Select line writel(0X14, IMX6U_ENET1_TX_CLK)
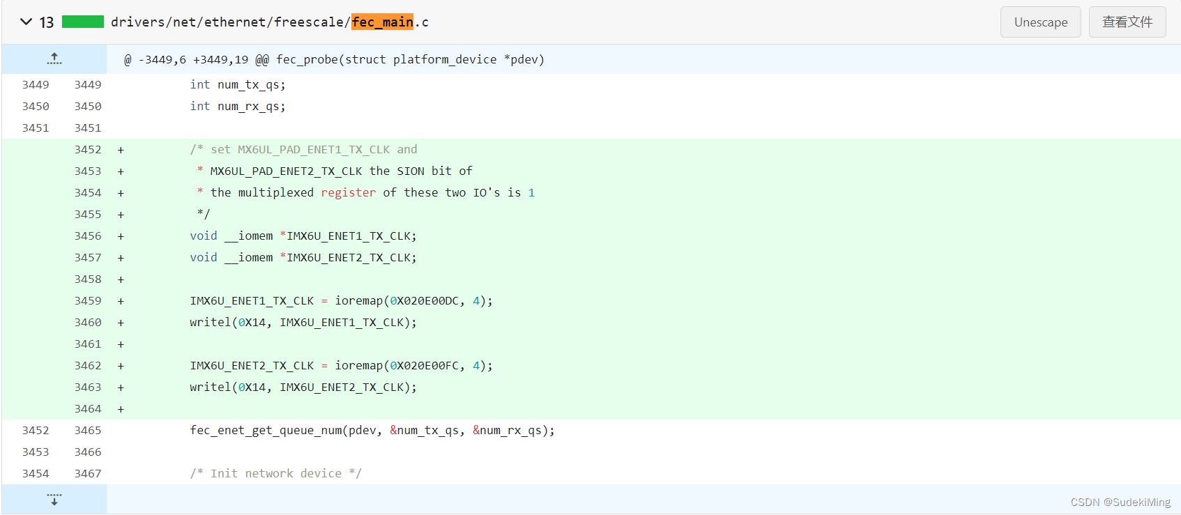The height and width of the screenshot is (515, 1181). tap(303, 322)
